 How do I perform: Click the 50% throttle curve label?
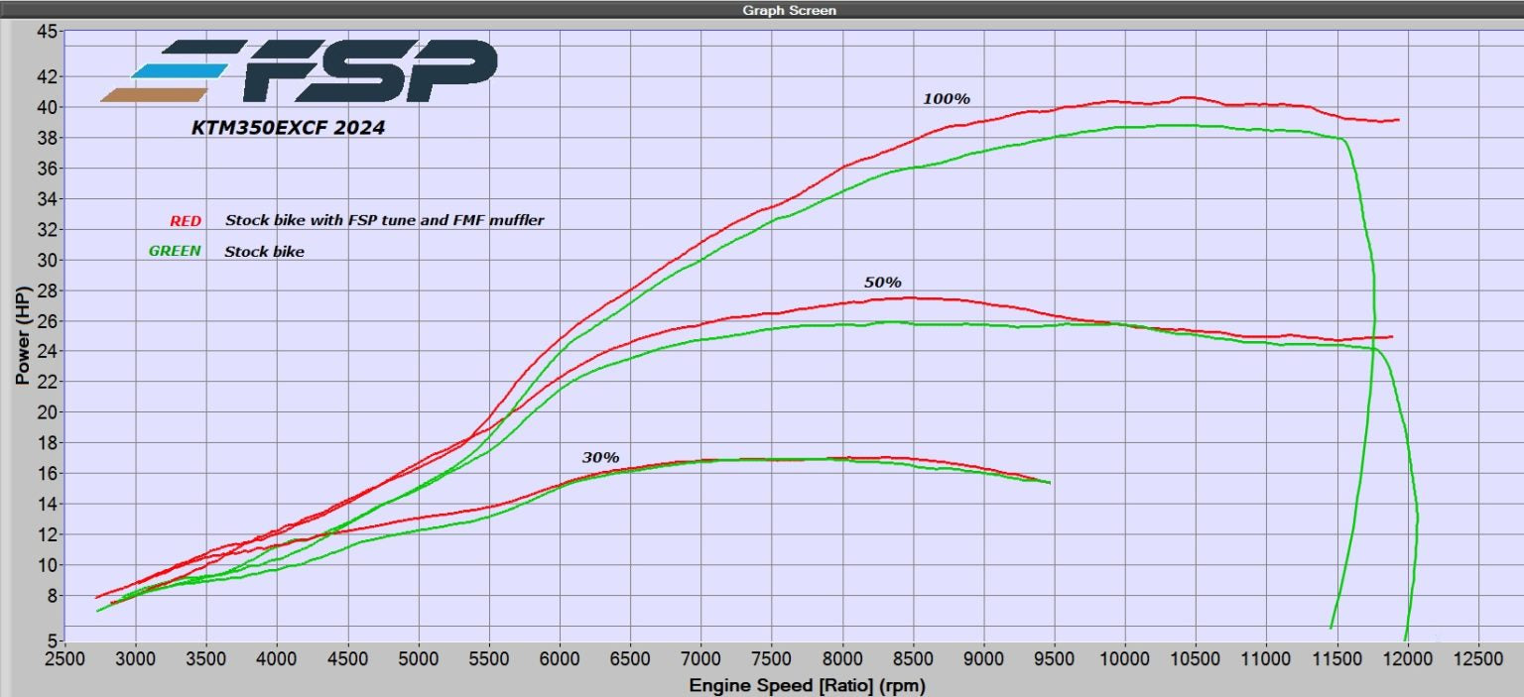pos(882,283)
